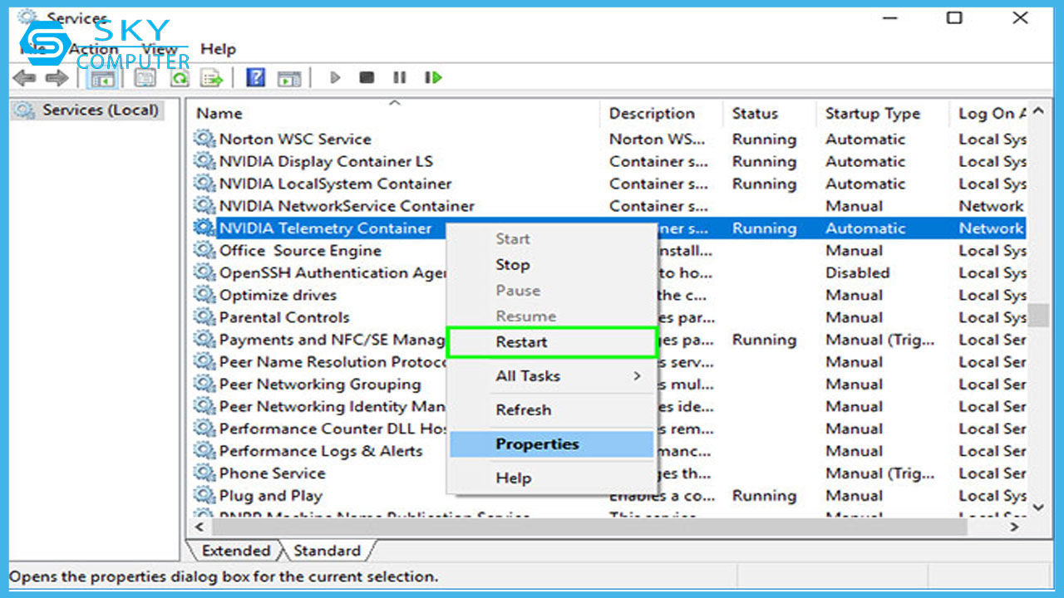The image size is (1064, 598).
Task: Select Services (Local) in the left pane
Action: [86, 110]
